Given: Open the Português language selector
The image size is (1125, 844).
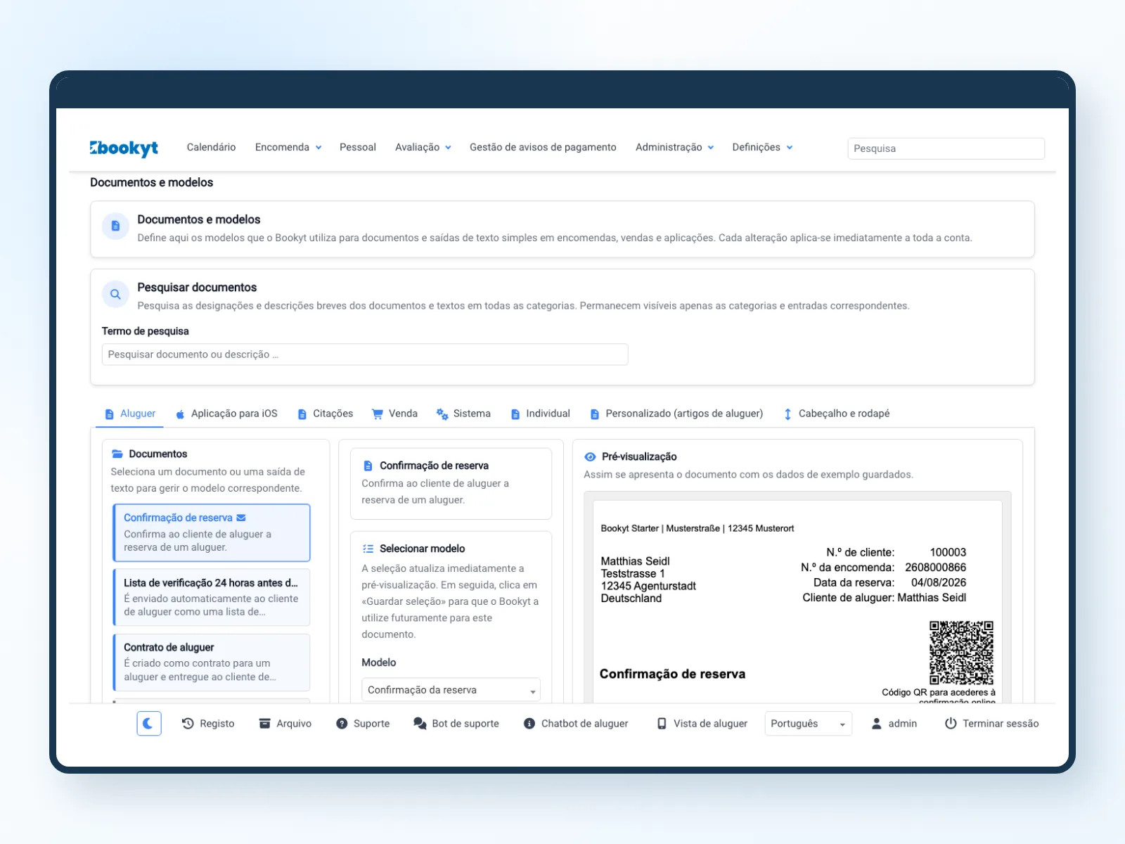Looking at the screenshot, I should tap(808, 723).
